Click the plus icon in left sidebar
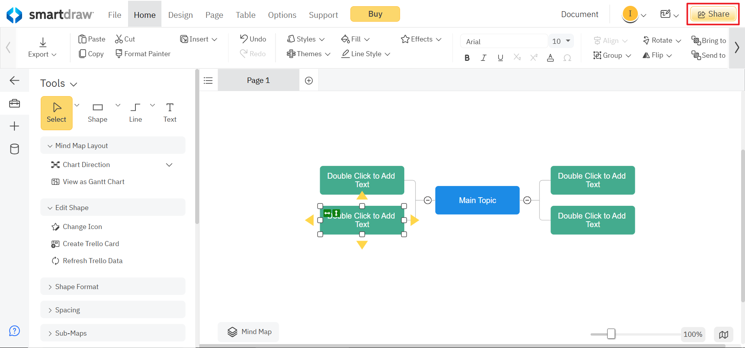This screenshot has width=745, height=348. [14, 126]
